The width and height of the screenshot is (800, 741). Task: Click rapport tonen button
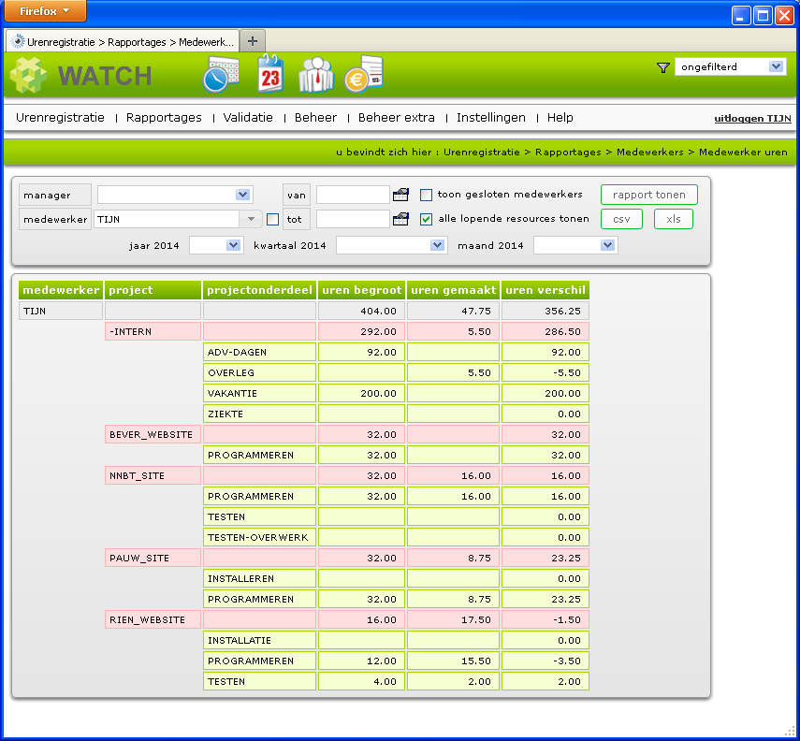(x=649, y=195)
